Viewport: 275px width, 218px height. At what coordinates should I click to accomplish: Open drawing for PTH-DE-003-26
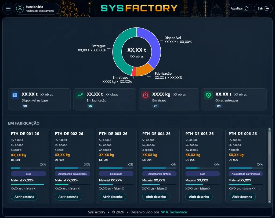(x=113, y=197)
